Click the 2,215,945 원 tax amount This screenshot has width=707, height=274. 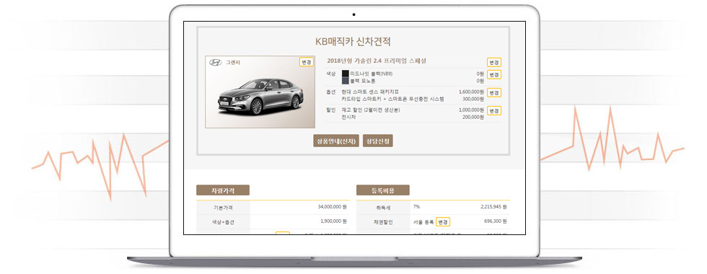pyautogui.click(x=493, y=208)
